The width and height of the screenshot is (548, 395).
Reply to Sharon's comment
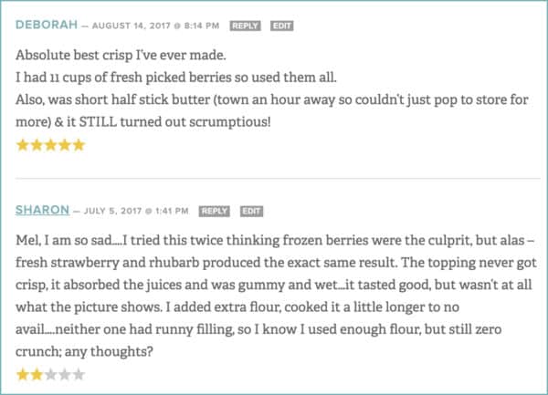(x=215, y=211)
